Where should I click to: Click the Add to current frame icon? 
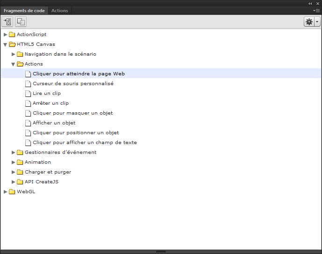[x=7, y=22]
